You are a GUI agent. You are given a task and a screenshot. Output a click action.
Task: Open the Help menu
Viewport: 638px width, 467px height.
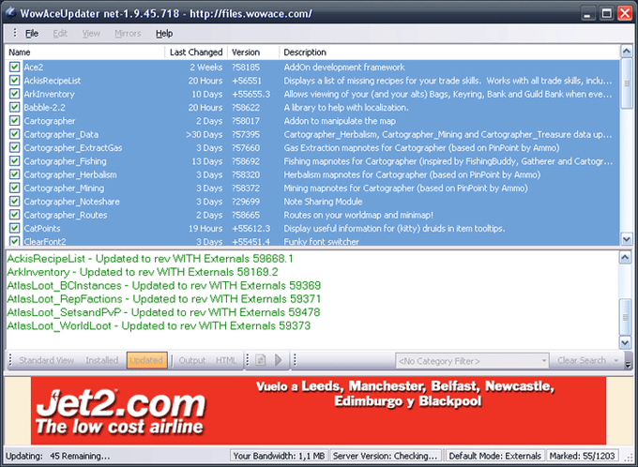point(164,34)
